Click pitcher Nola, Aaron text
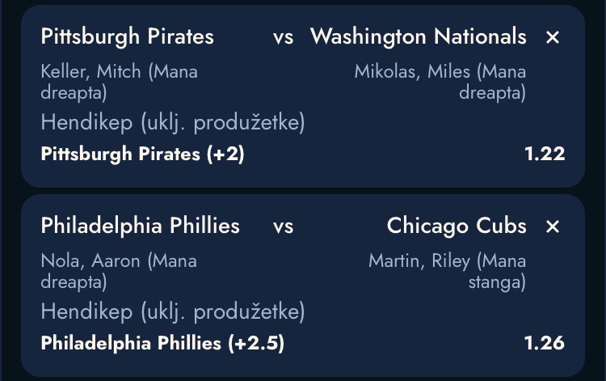Image resolution: width=606 pixels, height=381 pixels. pyautogui.click(x=118, y=271)
